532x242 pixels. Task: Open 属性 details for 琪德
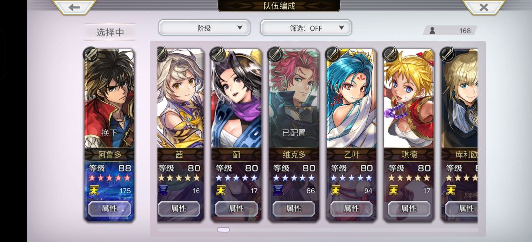coord(409,209)
